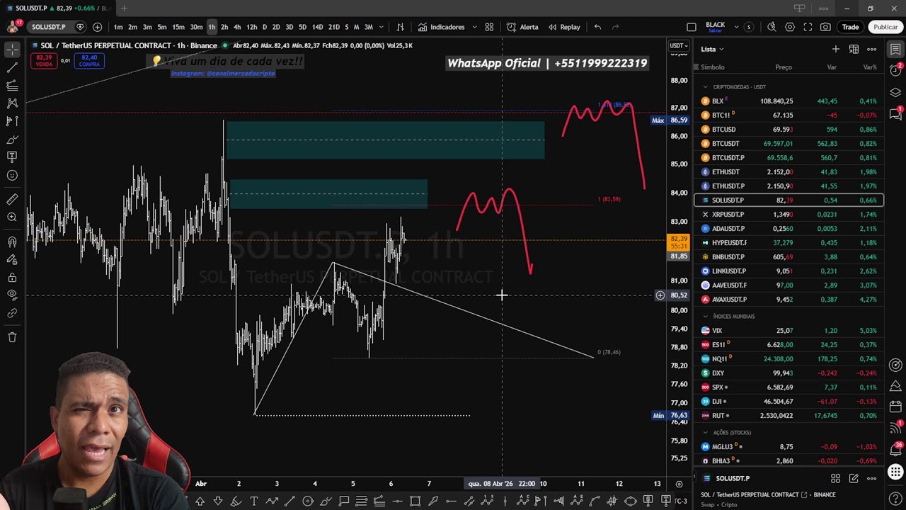This screenshot has height=510, width=906.
Task: Click the Publicar button
Action: click(x=885, y=27)
